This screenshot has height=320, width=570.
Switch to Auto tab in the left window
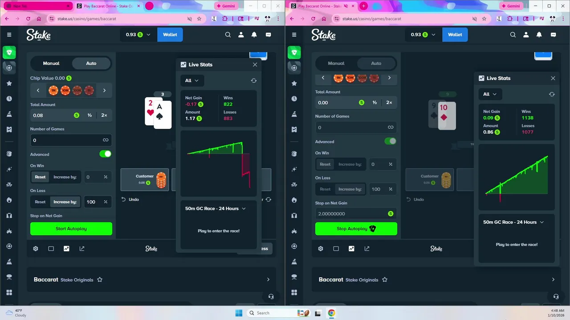[x=91, y=63]
